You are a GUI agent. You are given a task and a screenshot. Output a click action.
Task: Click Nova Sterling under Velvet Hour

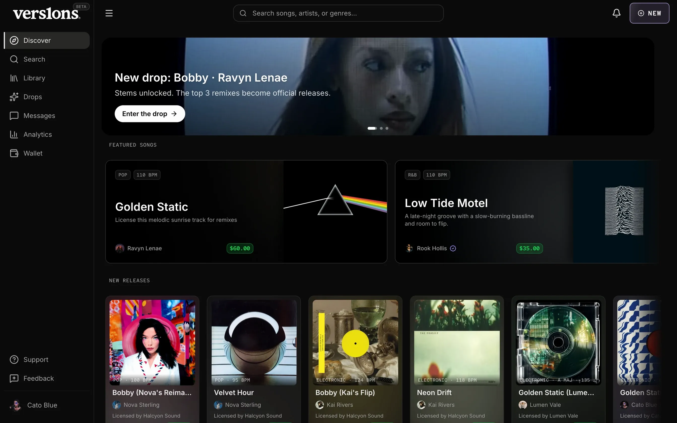(x=243, y=405)
